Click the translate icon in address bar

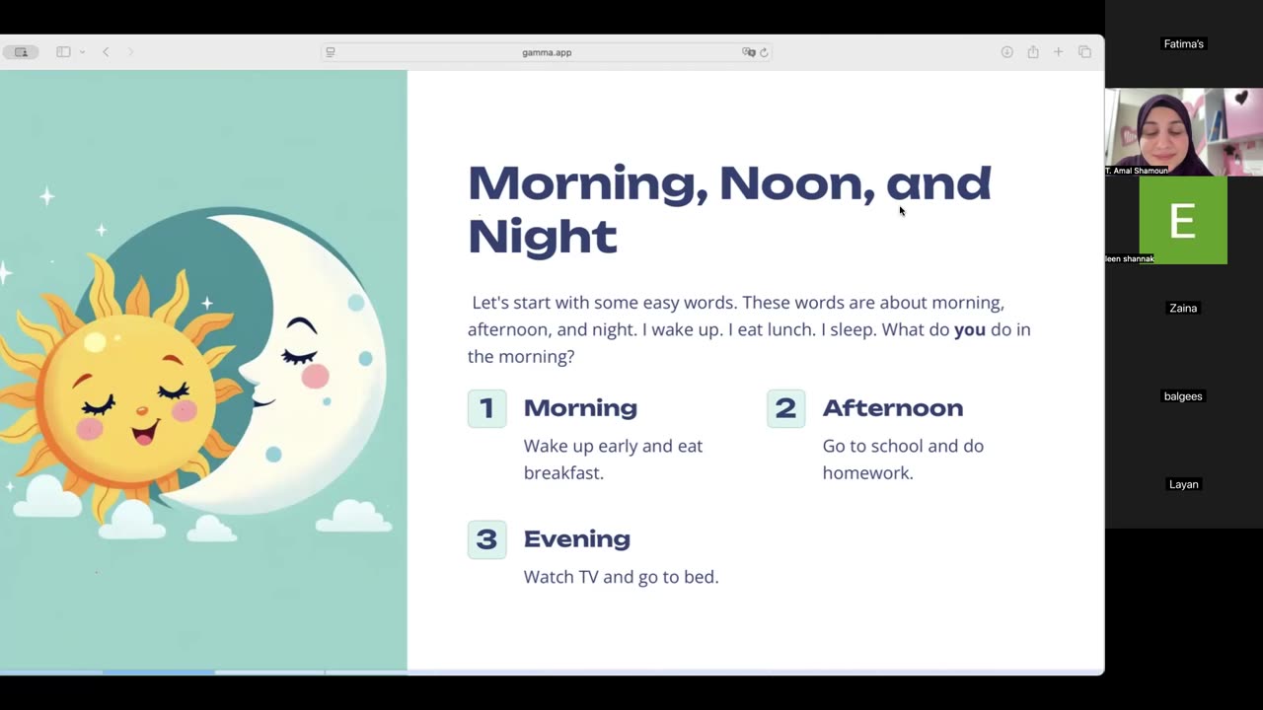click(749, 52)
